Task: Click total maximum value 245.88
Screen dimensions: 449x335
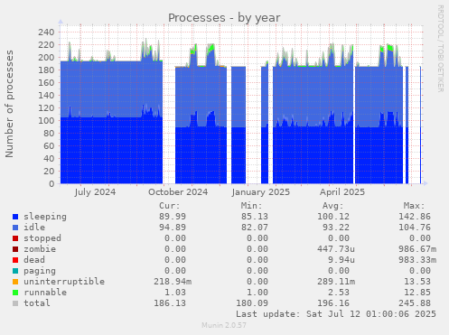Action: 415,303
